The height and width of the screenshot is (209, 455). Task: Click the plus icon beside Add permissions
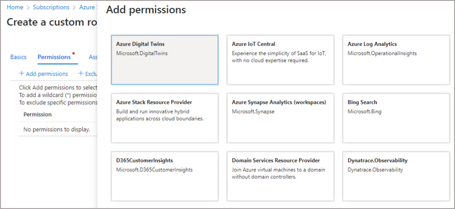21,74
